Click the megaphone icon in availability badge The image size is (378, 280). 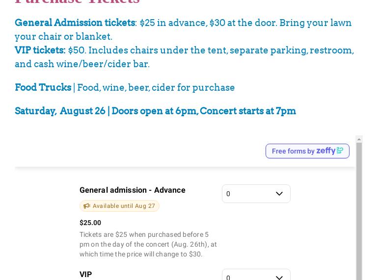pyautogui.click(x=87, y=206)
